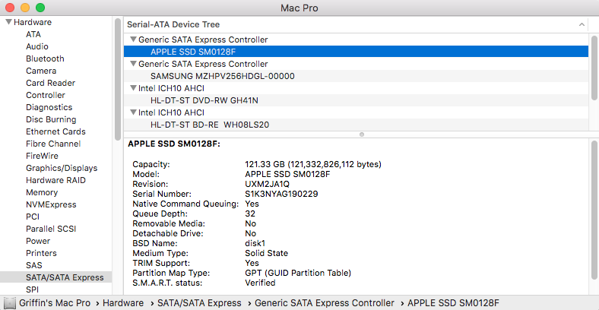Open Camera in the sidebar
The height and width of the screenshot is (310, 599).
41,71
